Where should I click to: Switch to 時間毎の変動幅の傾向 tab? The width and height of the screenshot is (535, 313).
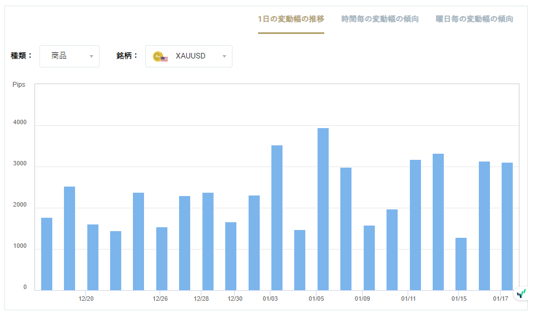click(x=380, y=19)
